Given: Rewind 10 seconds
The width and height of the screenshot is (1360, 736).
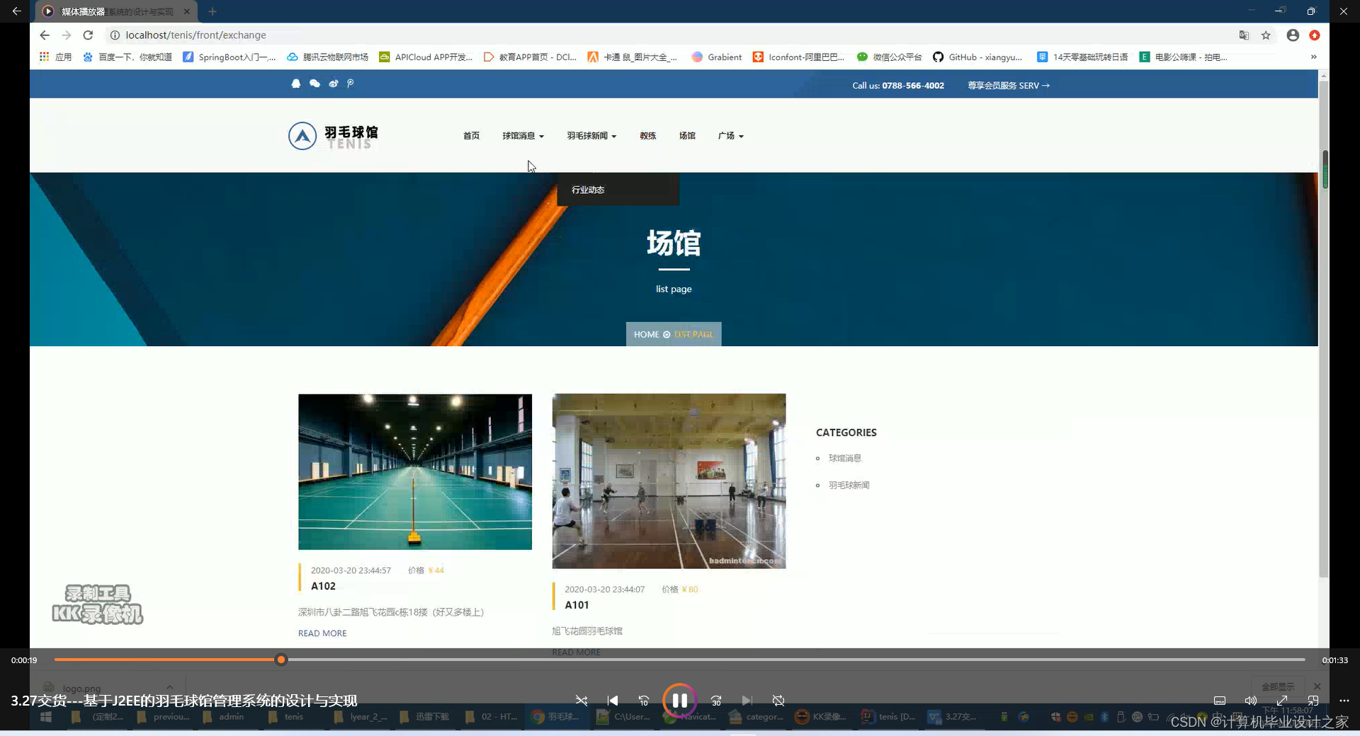Looking at the screenshot, I should [x=644, y=701].
